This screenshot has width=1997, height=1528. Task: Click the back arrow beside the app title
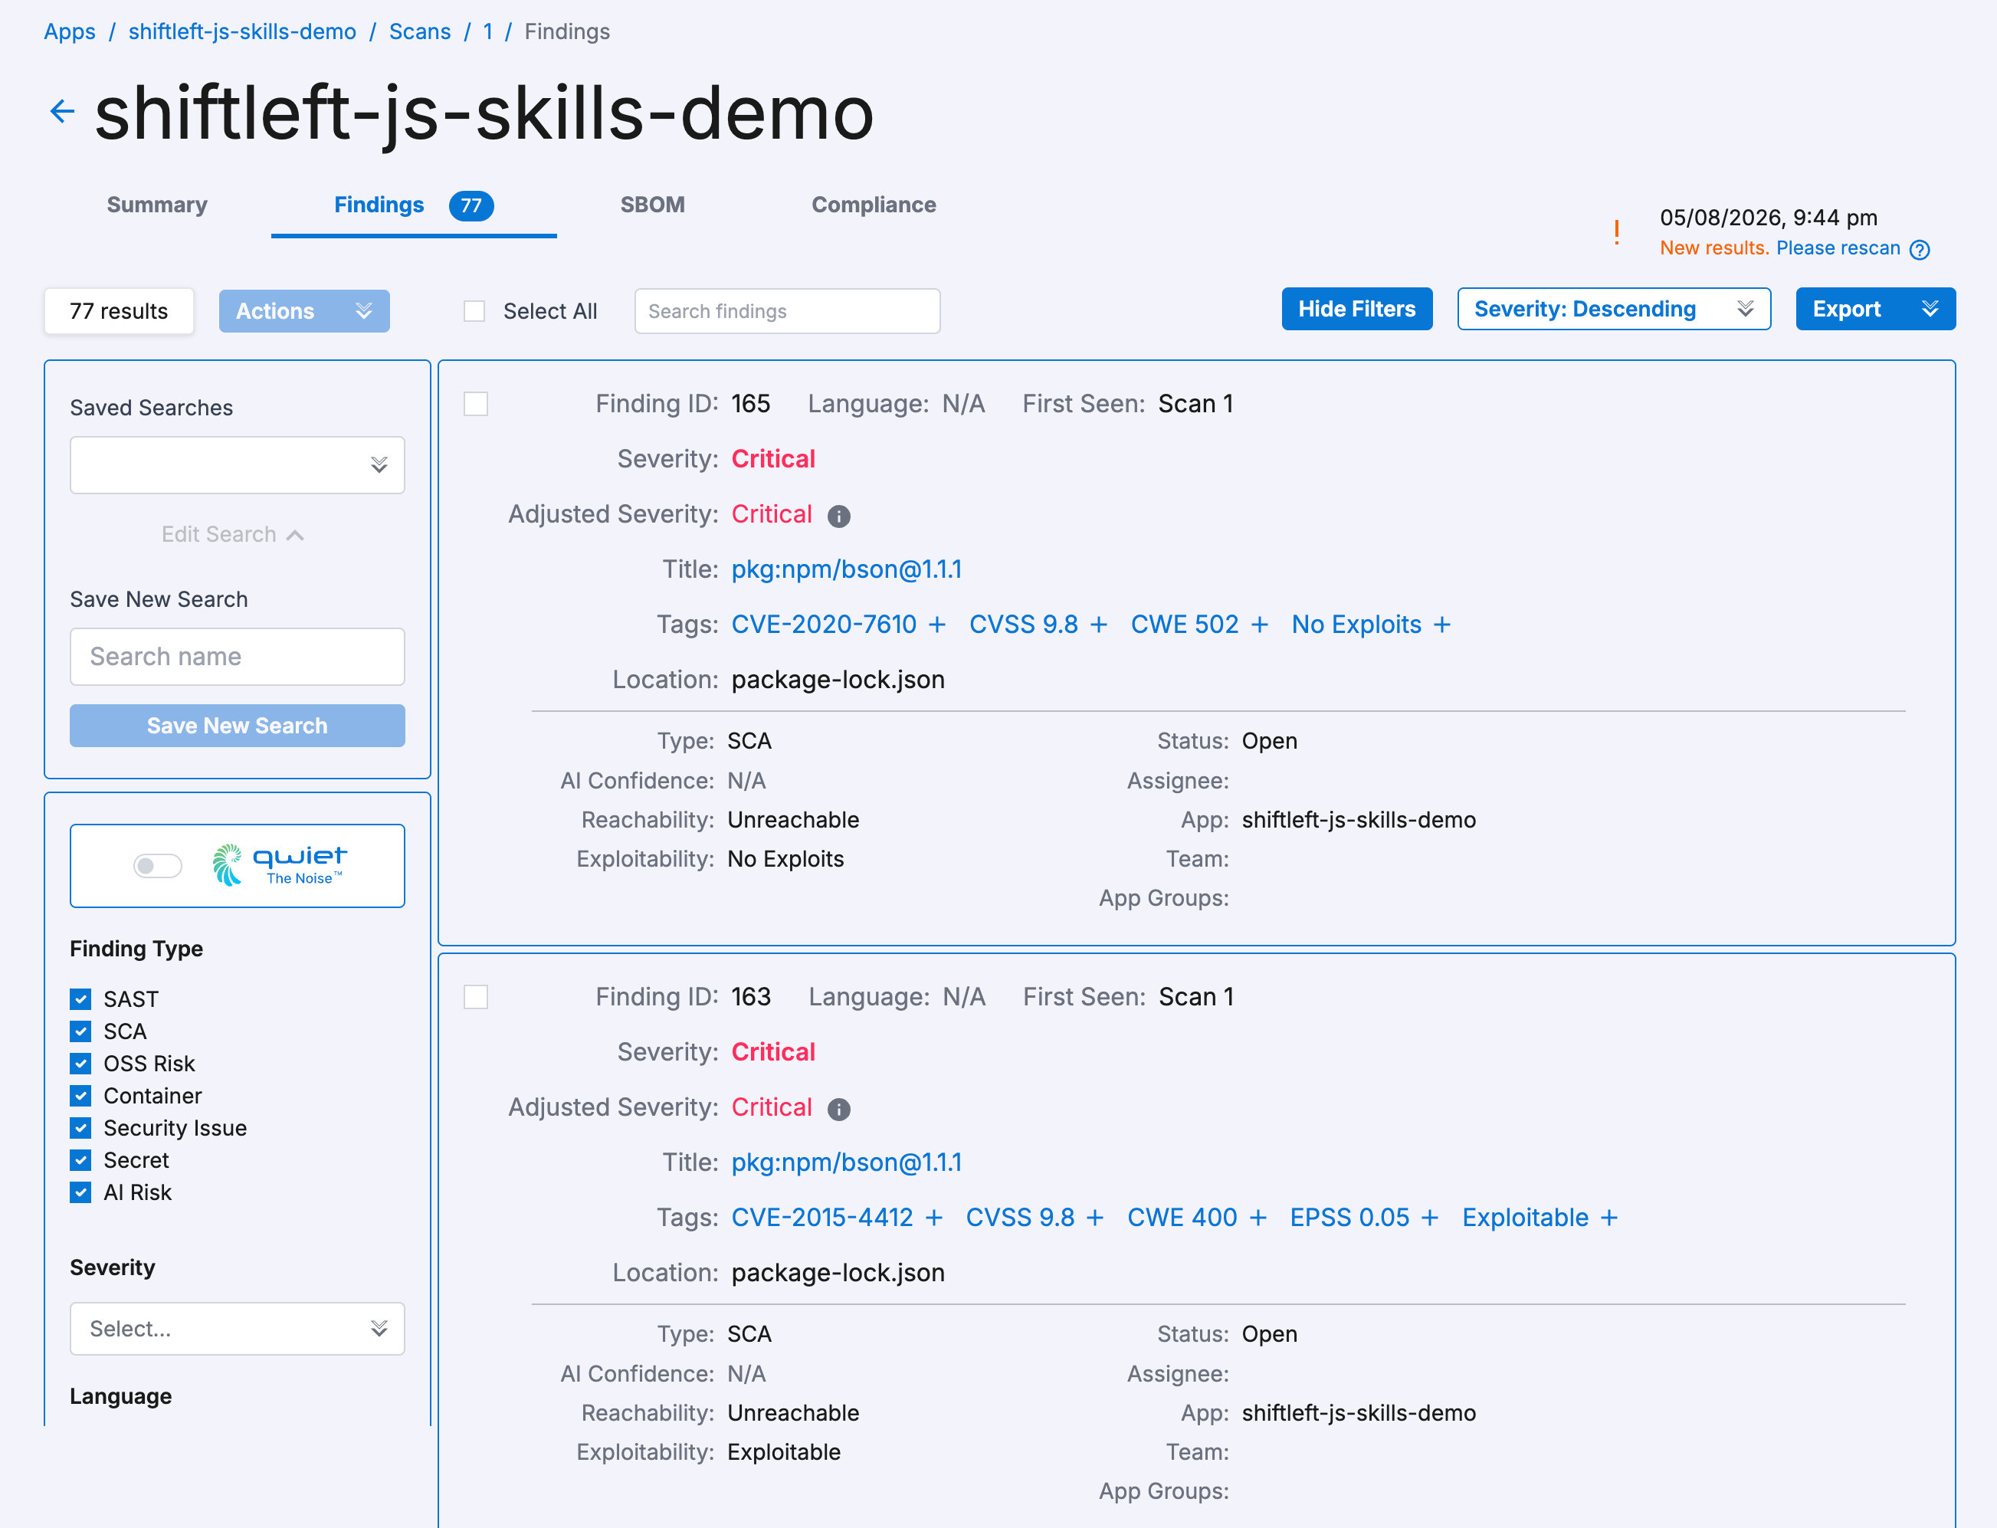[62, 112]
